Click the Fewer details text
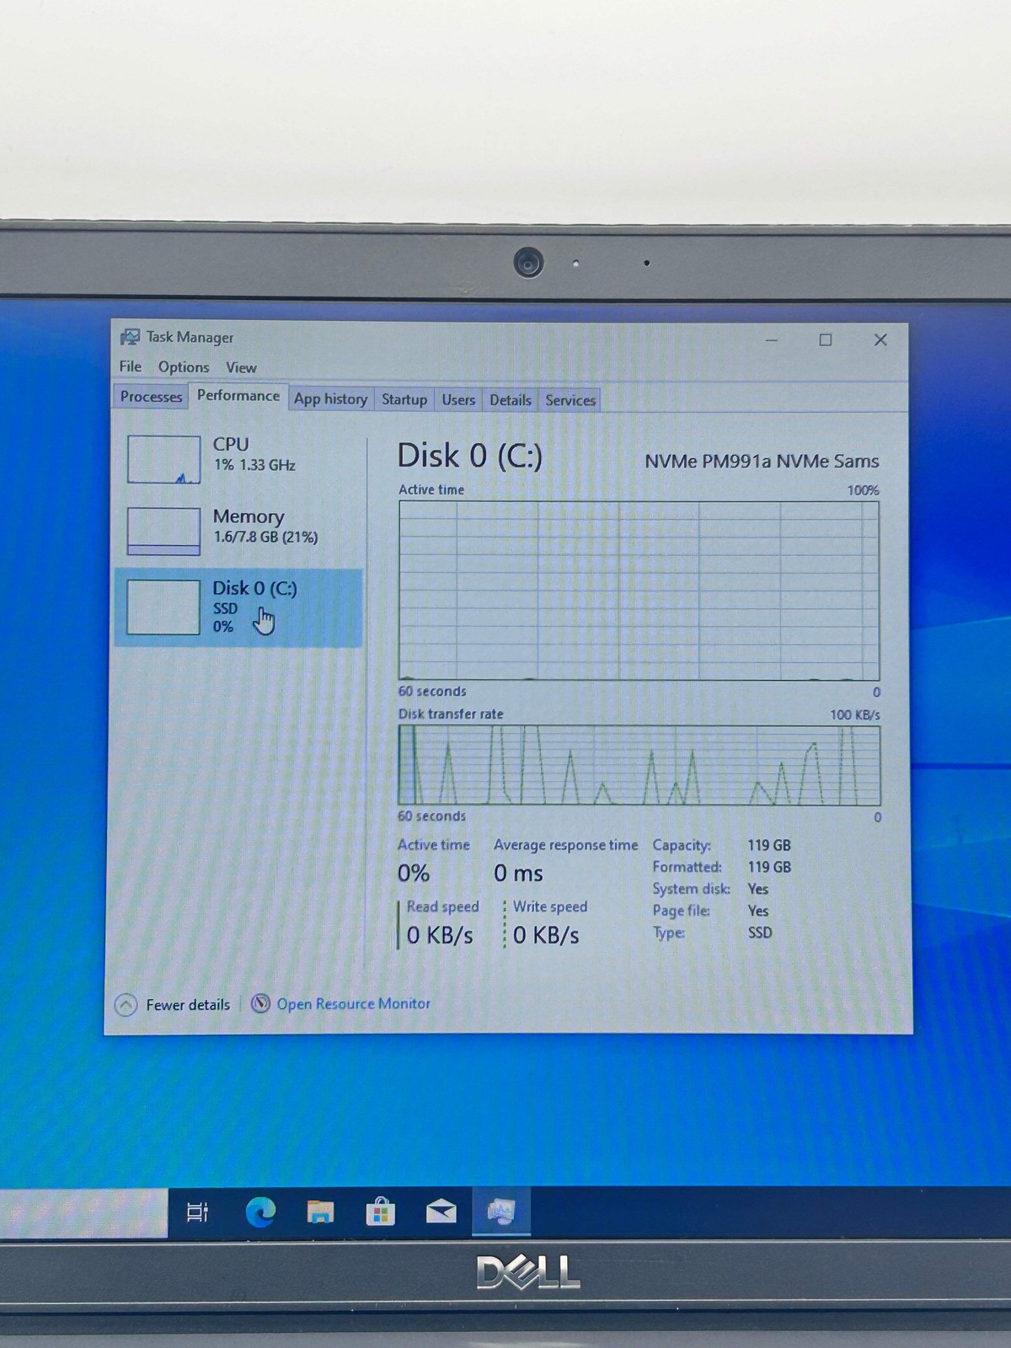The image size is (1011, 1348). tap(188, 1005)
